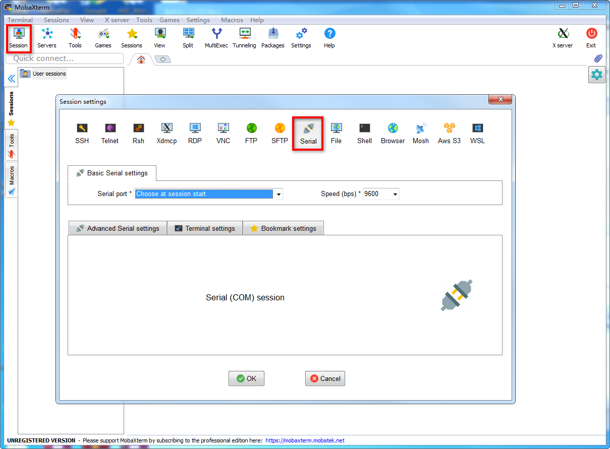Viewport: 610px width, 449px height.
Task: Open the vertical Sessions side tab
Action: [x=11, y=107]
